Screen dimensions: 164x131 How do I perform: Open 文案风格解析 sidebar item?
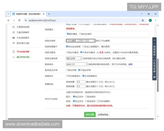(23, 32)
